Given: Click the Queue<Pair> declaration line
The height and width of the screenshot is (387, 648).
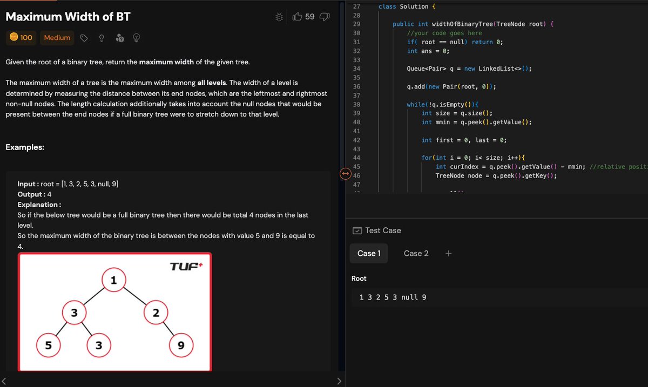Looking at the screenshot, I should click(469, 69).
